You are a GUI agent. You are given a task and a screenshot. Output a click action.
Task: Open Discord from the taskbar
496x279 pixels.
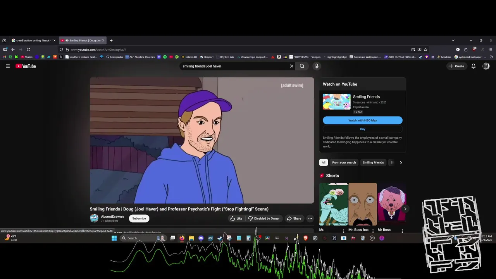click(x=201, y=238)
